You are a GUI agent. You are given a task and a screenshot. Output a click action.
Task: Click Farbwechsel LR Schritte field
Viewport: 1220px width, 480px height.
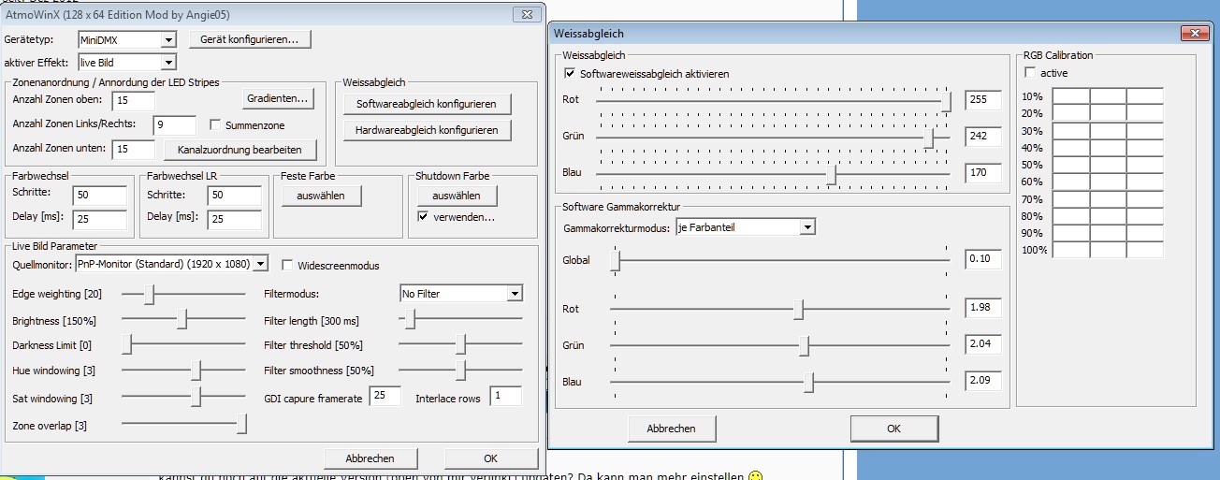tap(234, 195)
